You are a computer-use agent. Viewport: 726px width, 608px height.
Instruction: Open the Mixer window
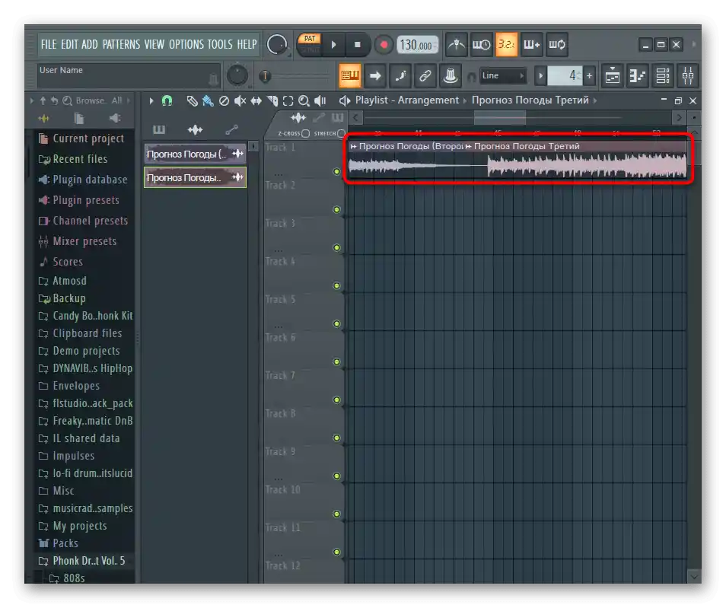coord(687,76)
